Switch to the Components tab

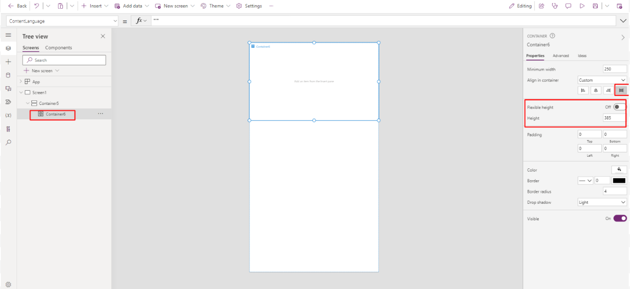[x=58, y=48]
